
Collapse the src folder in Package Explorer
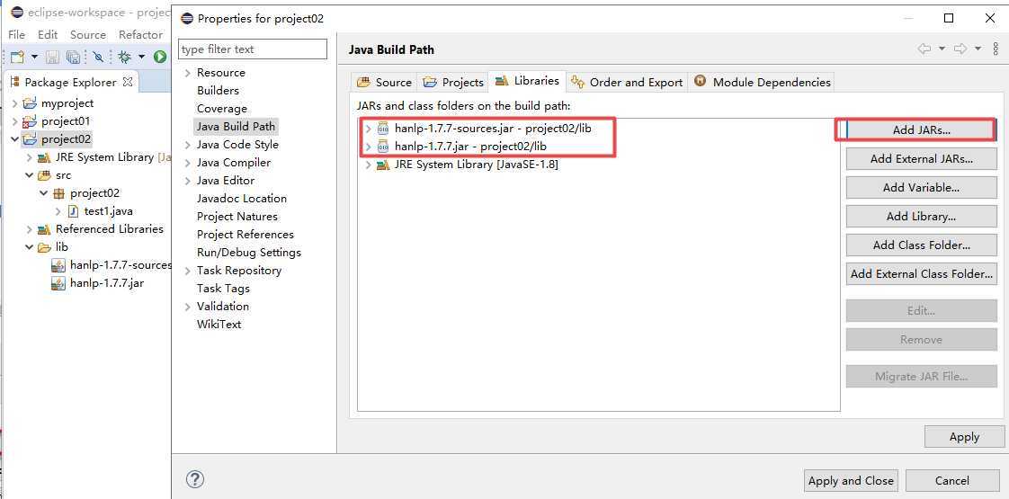click(x=30, y=175)
